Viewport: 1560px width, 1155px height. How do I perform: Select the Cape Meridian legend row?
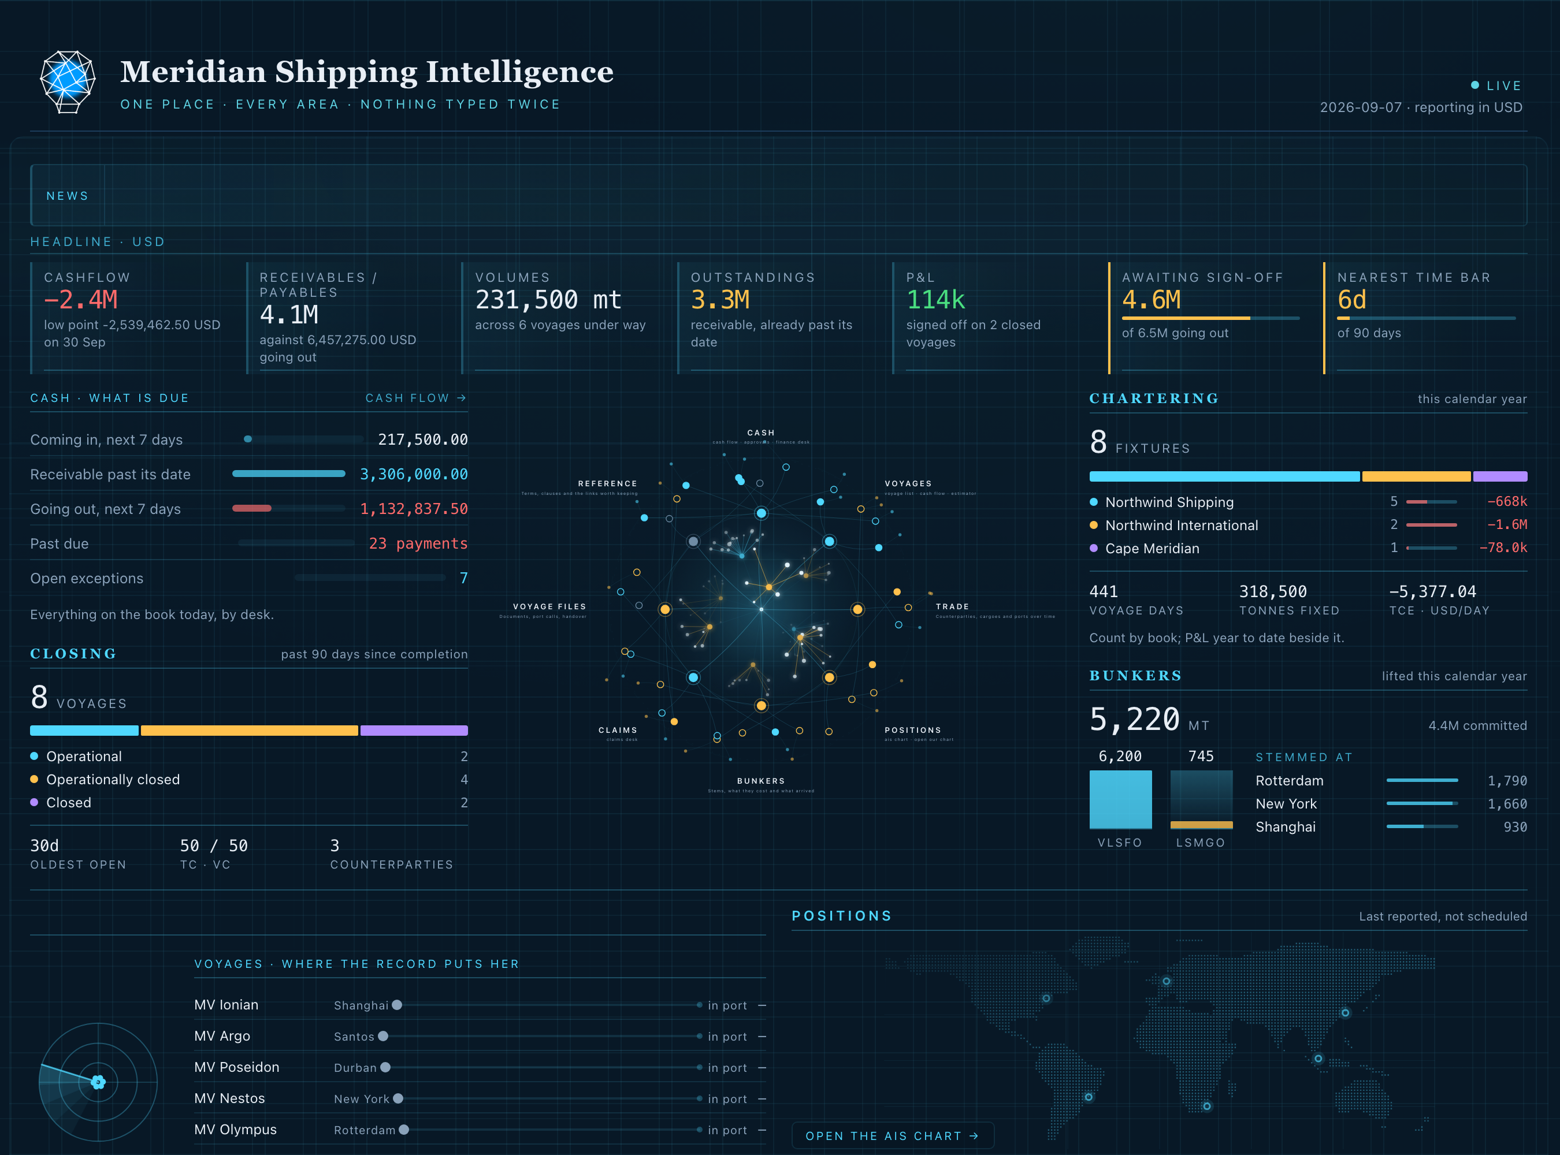click(1308, 548)
